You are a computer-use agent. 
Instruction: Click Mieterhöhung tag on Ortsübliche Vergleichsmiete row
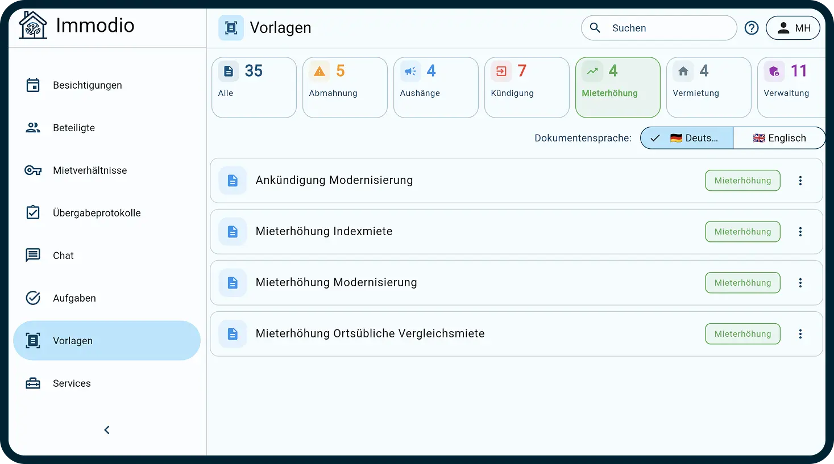coord(743,334)
